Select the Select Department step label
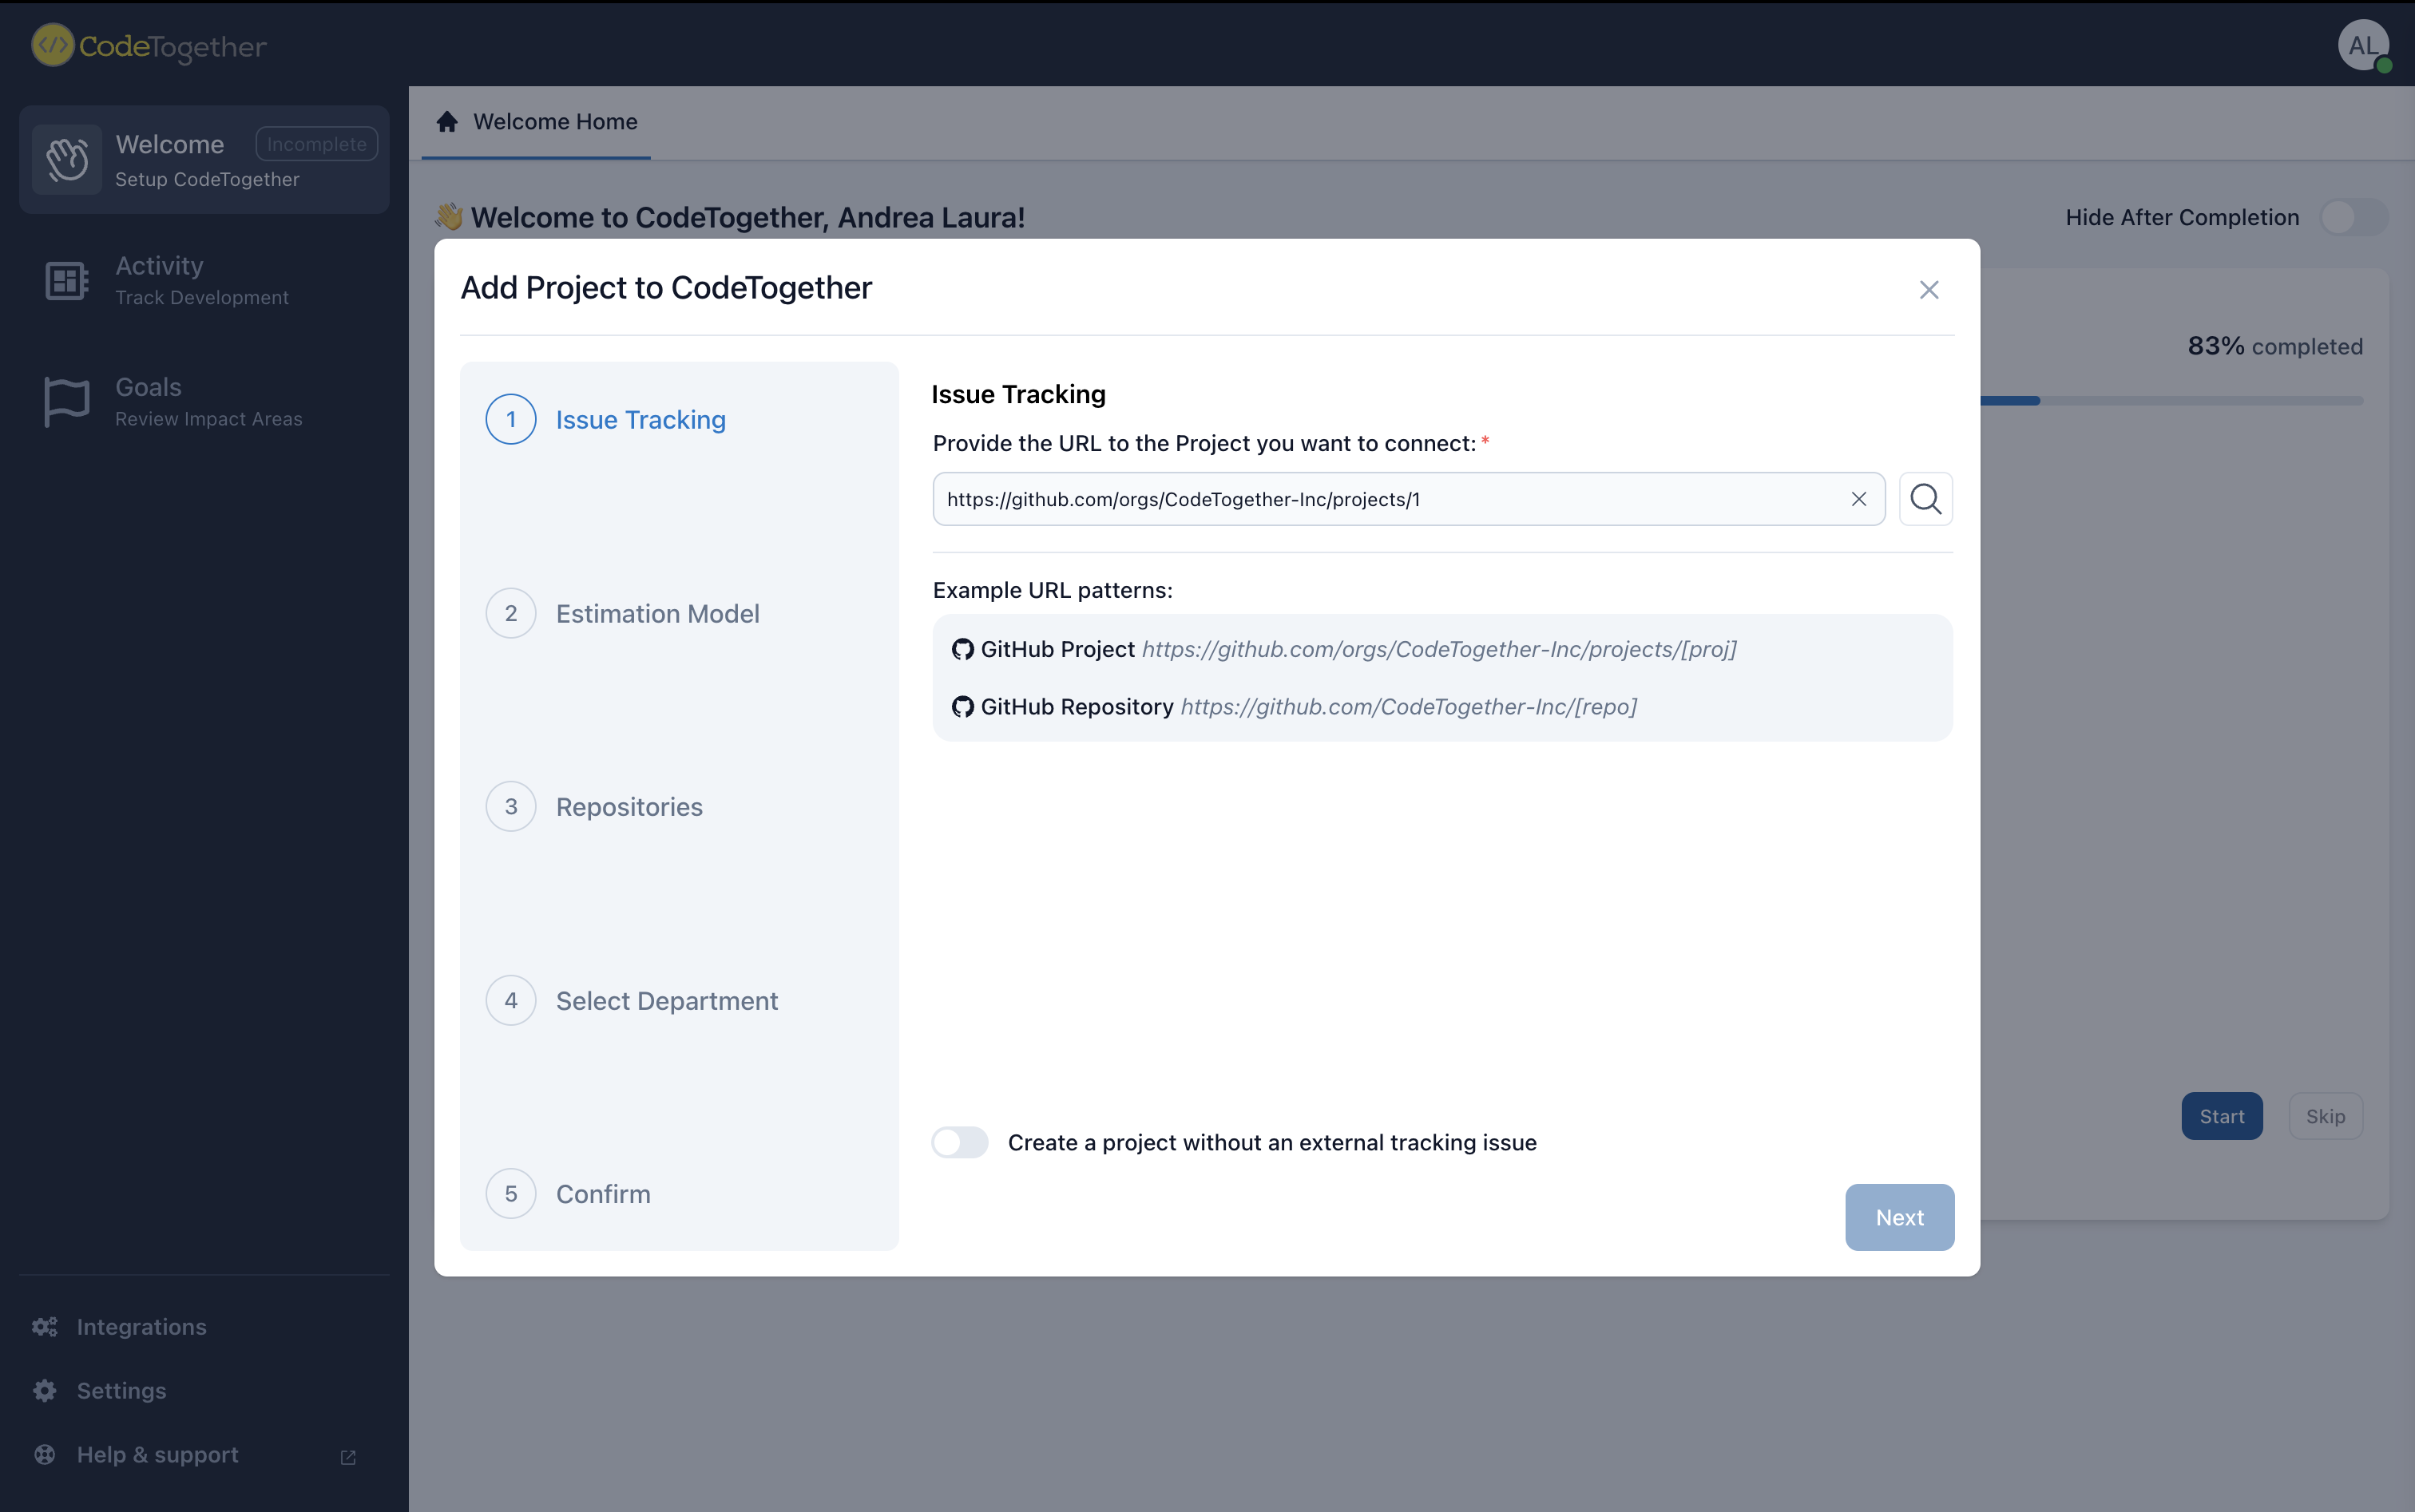 668,1001
